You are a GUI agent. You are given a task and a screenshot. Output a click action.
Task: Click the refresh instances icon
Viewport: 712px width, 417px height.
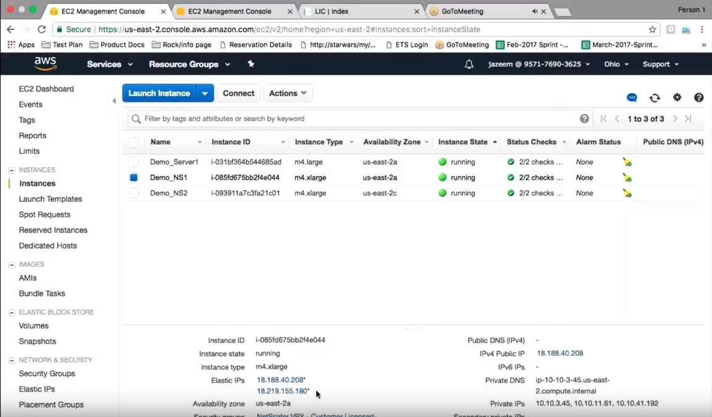click(655, 98)
